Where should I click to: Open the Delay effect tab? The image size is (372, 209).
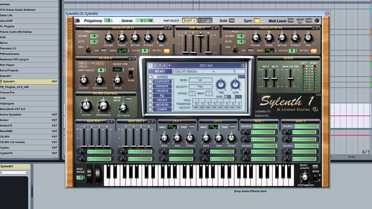tap(162, 100)
